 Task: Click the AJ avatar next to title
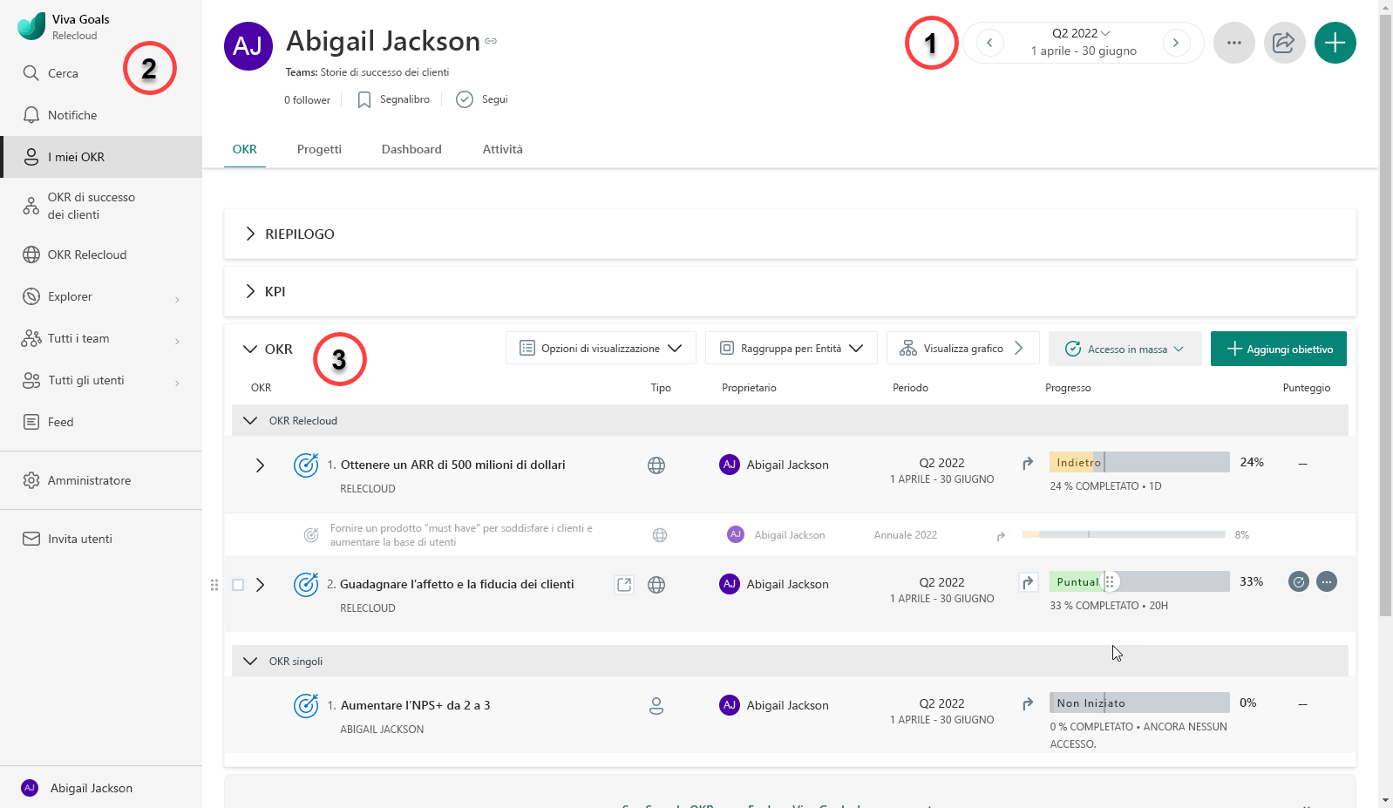point(248,46)
